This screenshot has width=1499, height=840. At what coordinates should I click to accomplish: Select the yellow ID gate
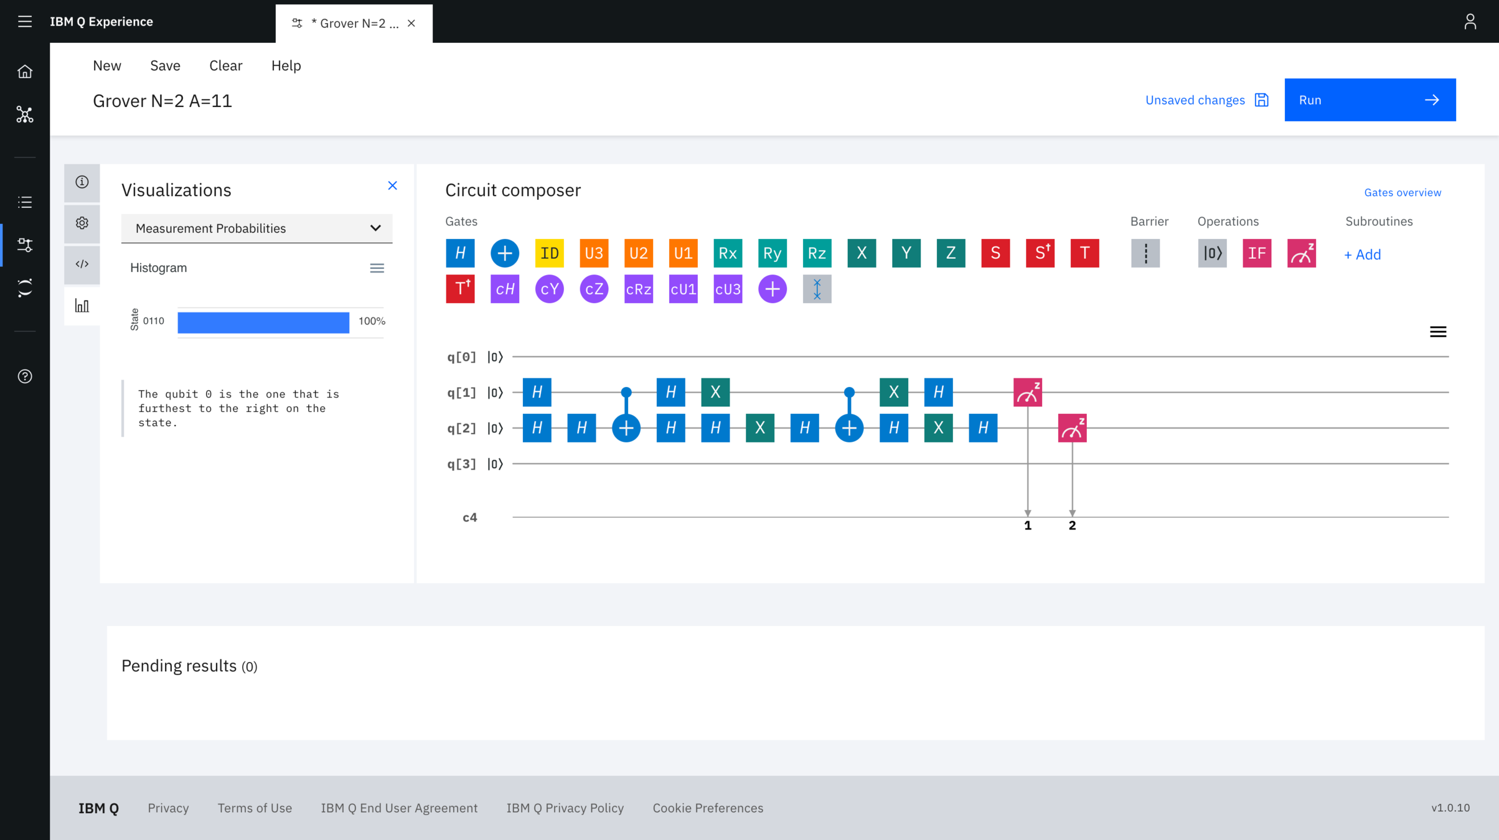click(x=549, y=253)
